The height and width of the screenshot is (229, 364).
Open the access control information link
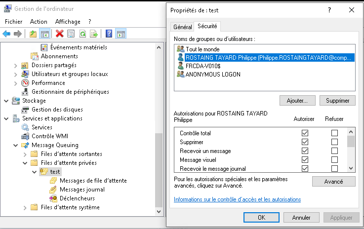click(x=237, y=199)
